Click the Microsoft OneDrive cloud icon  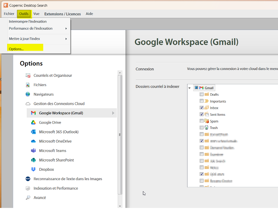33,141
